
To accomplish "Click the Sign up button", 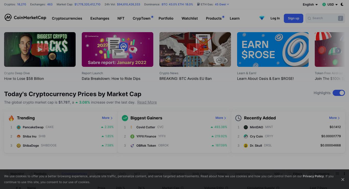I will [293, 18].
